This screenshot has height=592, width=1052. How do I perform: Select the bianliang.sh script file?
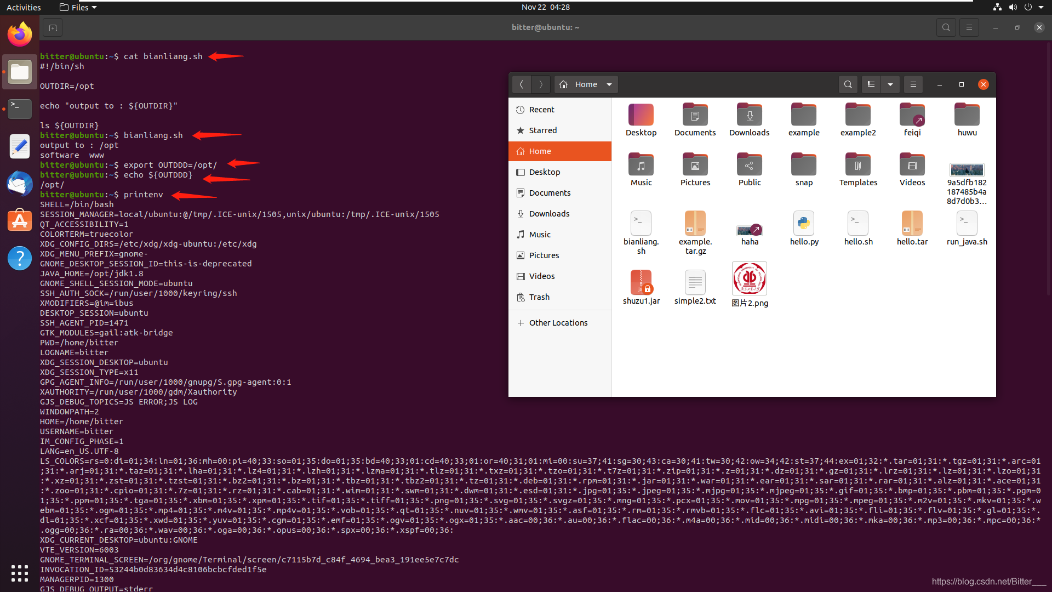641,225
